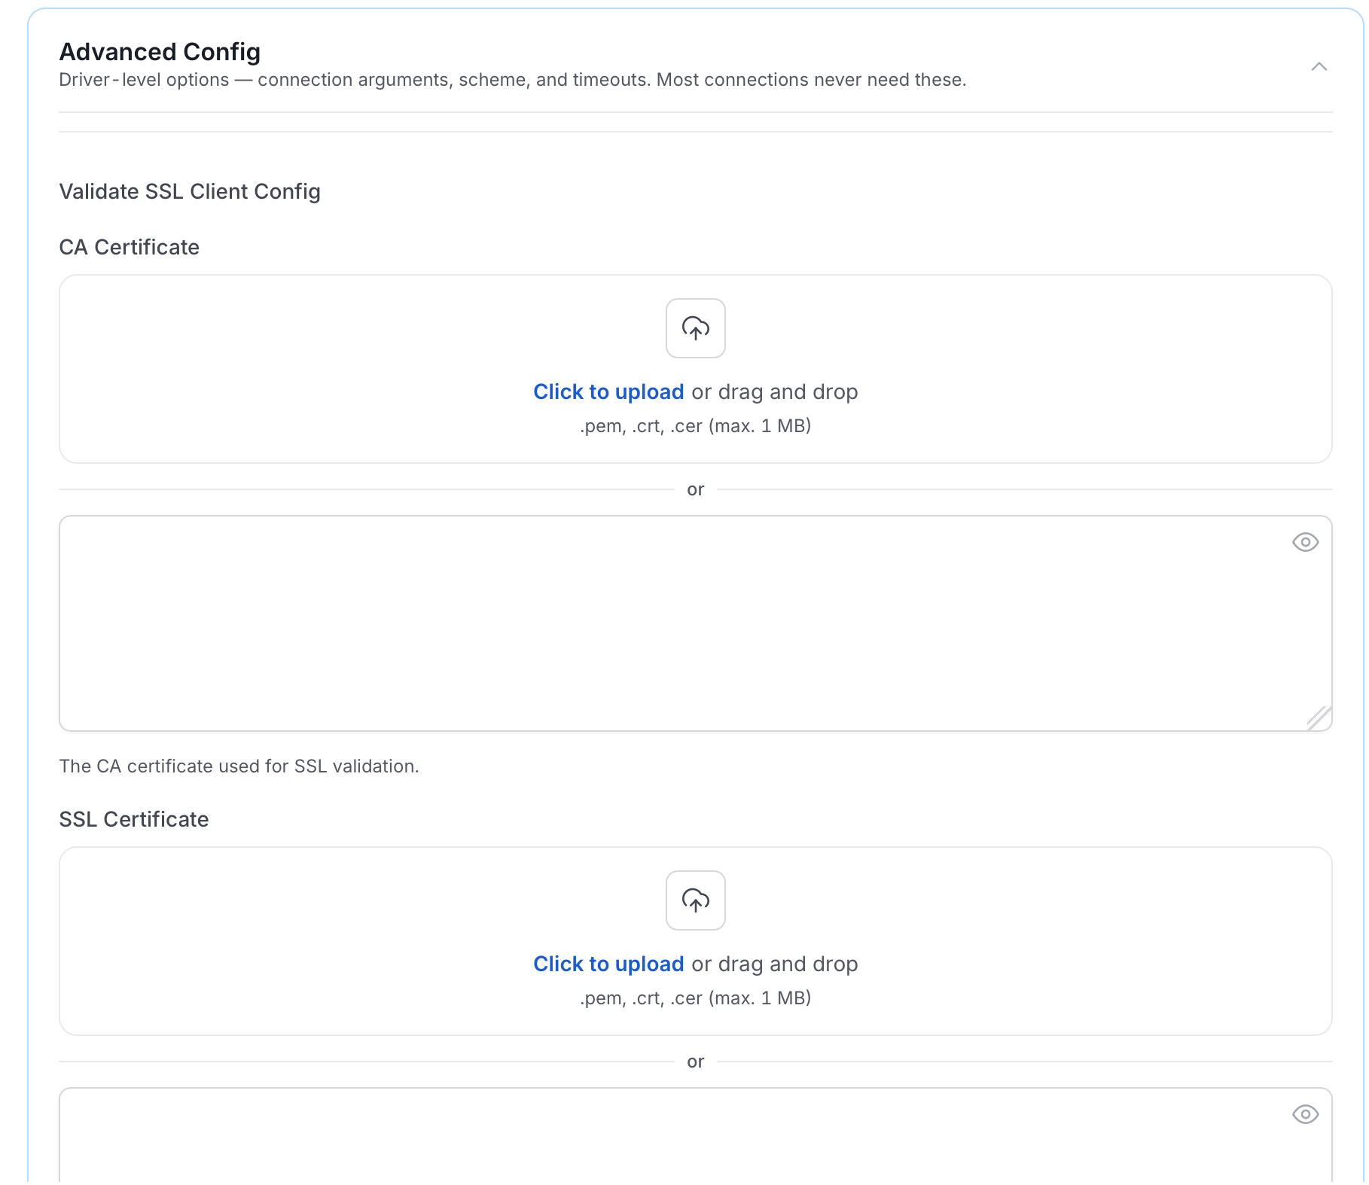Toggle visibility eye in SSL Certificate textarea
The image size is (1369, 1185).
[x=1305, y=1114]
